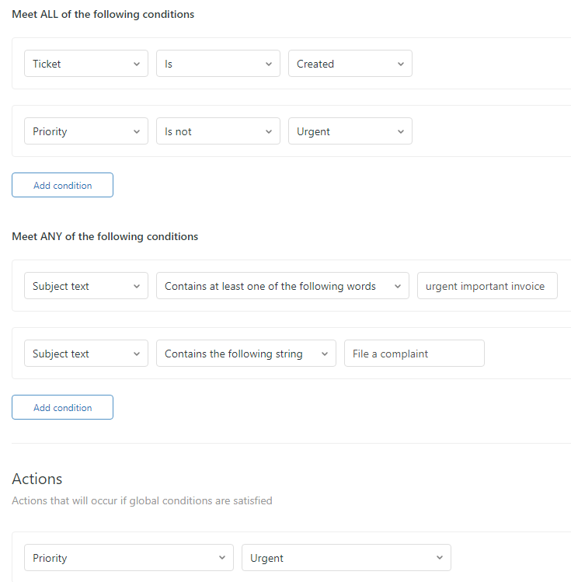Click the chevron on the 'Is' operator dropdown
This screenshot has height=582, width=571.
click(x=269, y=64)
